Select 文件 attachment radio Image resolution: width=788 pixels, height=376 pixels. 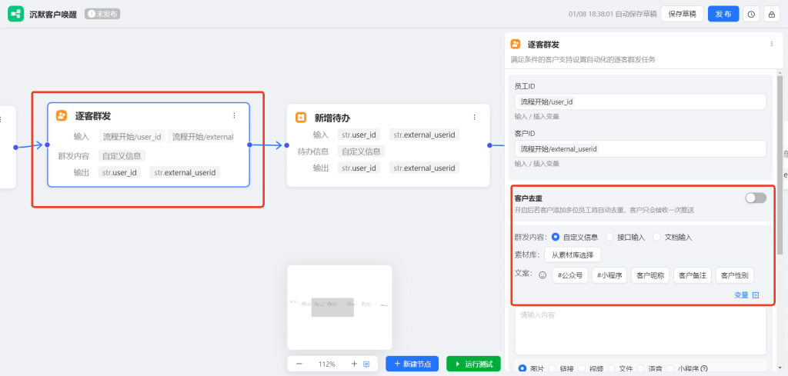[610, 368]
